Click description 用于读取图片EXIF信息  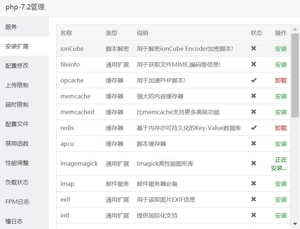pyautogui.click(x=166, y=199)
